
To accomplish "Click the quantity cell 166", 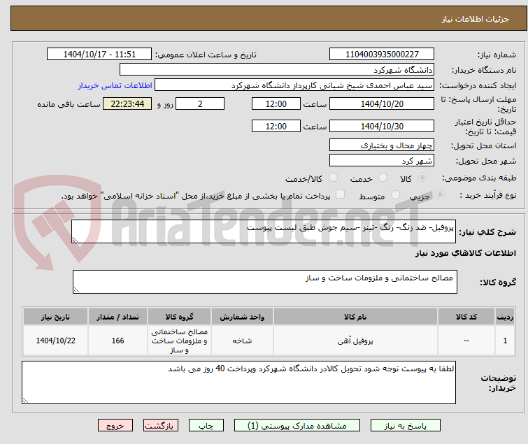I will (117, 341).
